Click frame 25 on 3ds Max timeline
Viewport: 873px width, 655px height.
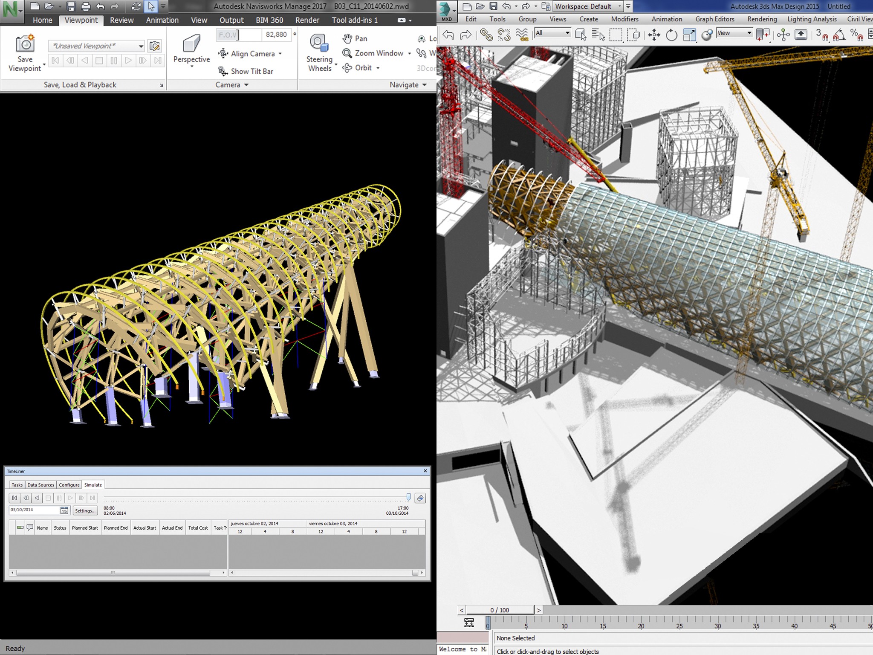pyautogui.click(x=679, y=626)
